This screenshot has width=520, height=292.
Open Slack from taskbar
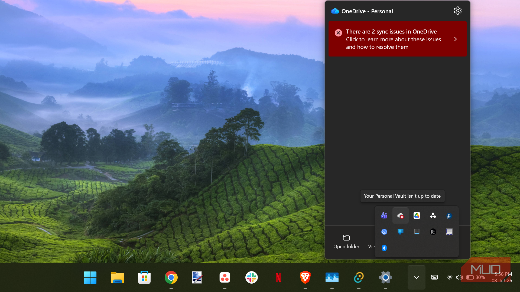click(x=251, y=277)
